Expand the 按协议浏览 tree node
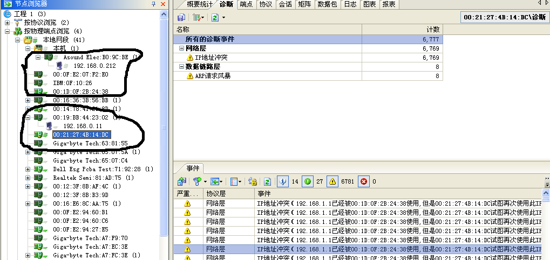This screenshot has width=550, height=260. 7,22
